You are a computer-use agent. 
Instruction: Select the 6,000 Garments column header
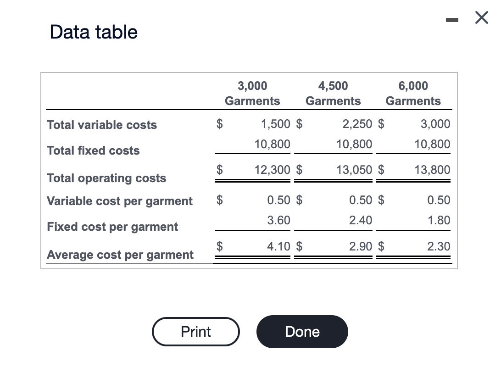[413, 93]
